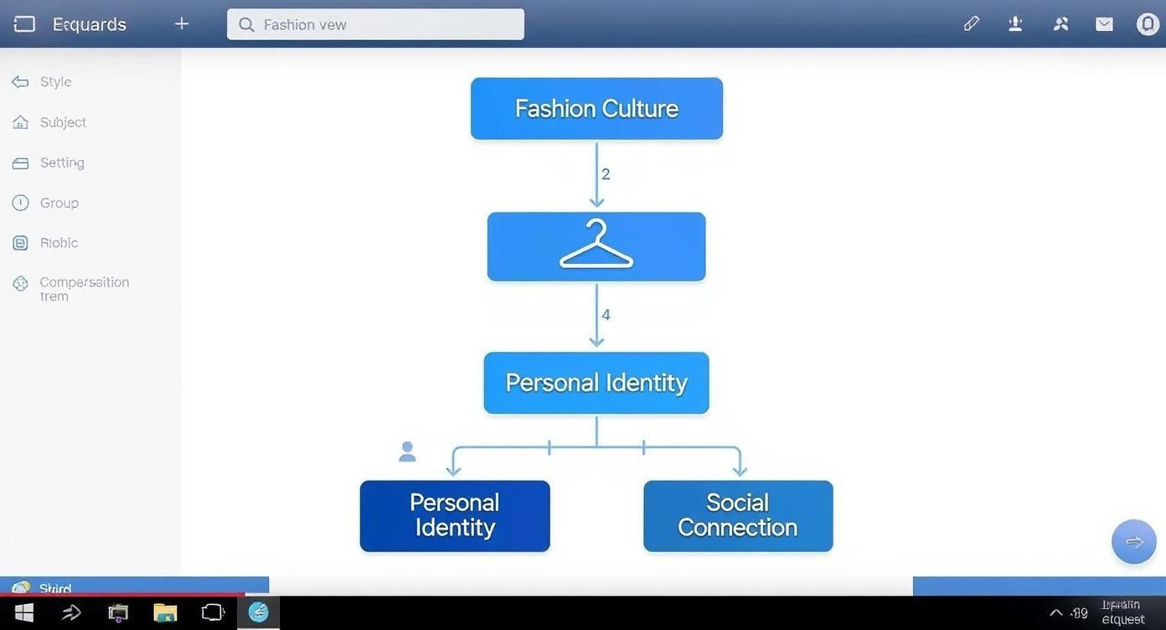
Task: Open the people sharing icon in top bar
Action: (1060, 23)
